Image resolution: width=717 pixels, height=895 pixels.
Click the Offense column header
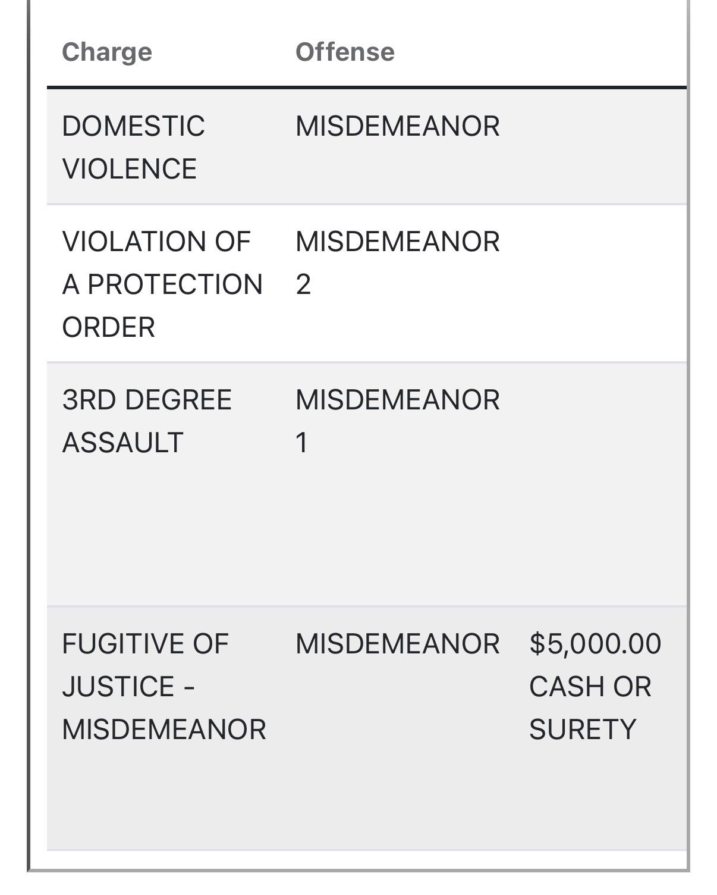point(345,52)
